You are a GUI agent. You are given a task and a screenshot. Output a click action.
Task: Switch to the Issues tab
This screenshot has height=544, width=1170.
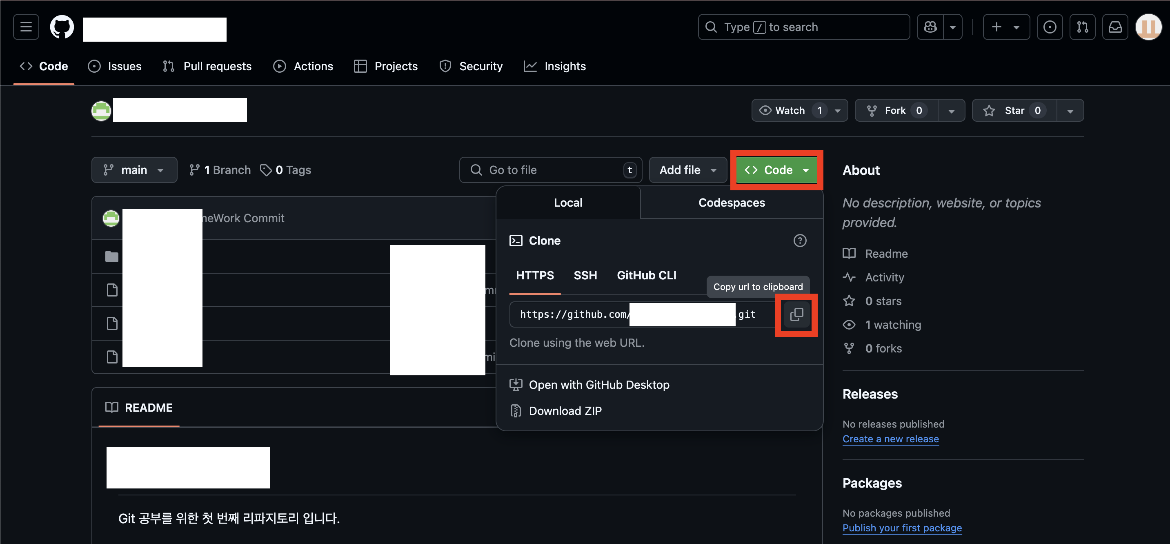pos(114,66)
